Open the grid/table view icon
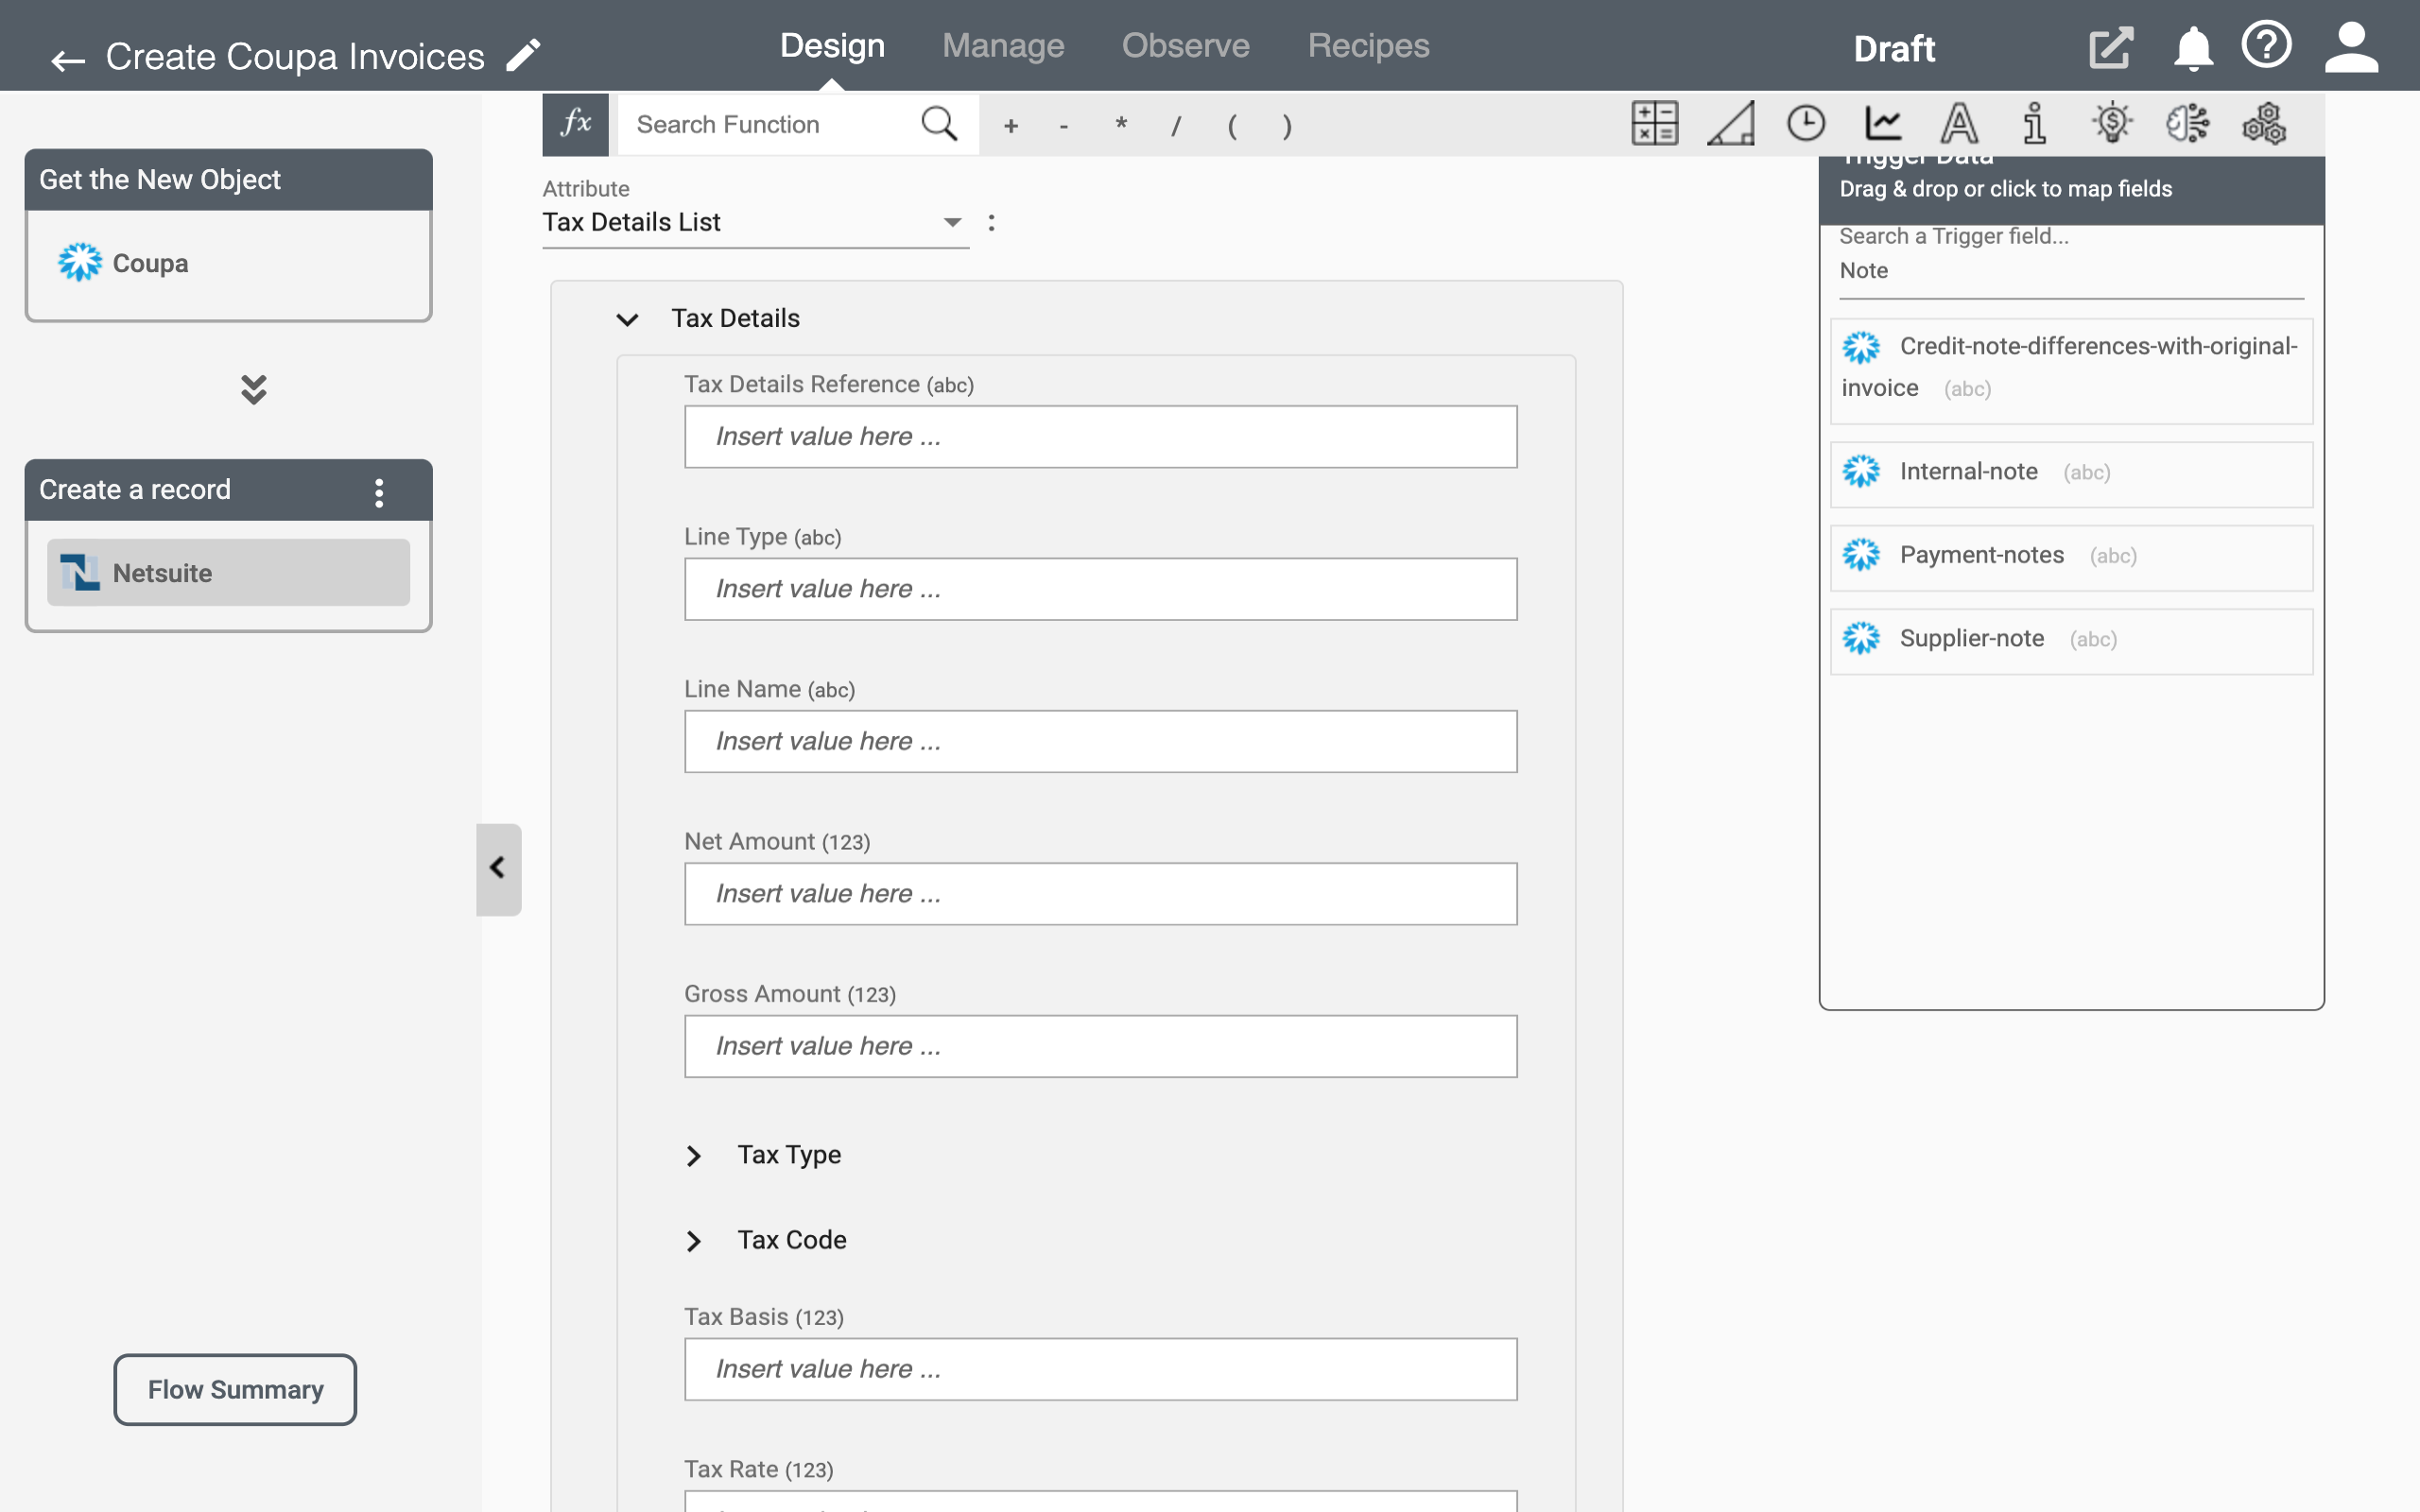This screenshot has height=1512, width=2420. tap(1657, 124)
